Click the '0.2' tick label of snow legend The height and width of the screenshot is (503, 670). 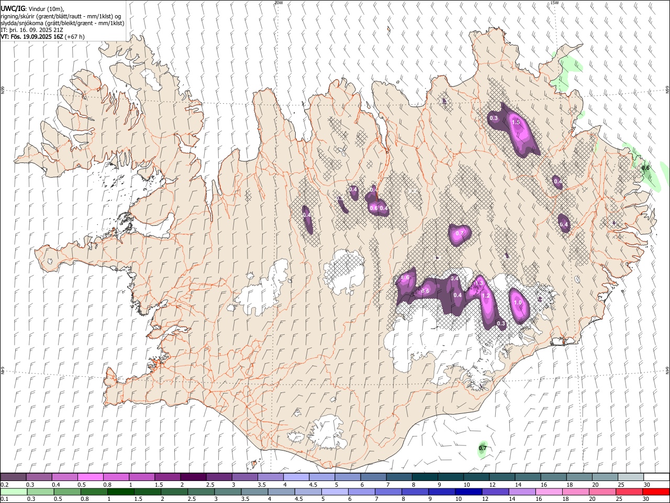(4, 485)
